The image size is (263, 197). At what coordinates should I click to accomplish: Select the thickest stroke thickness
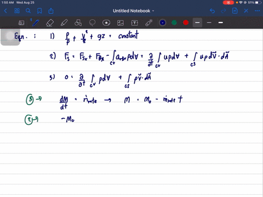tap(221, 22)
